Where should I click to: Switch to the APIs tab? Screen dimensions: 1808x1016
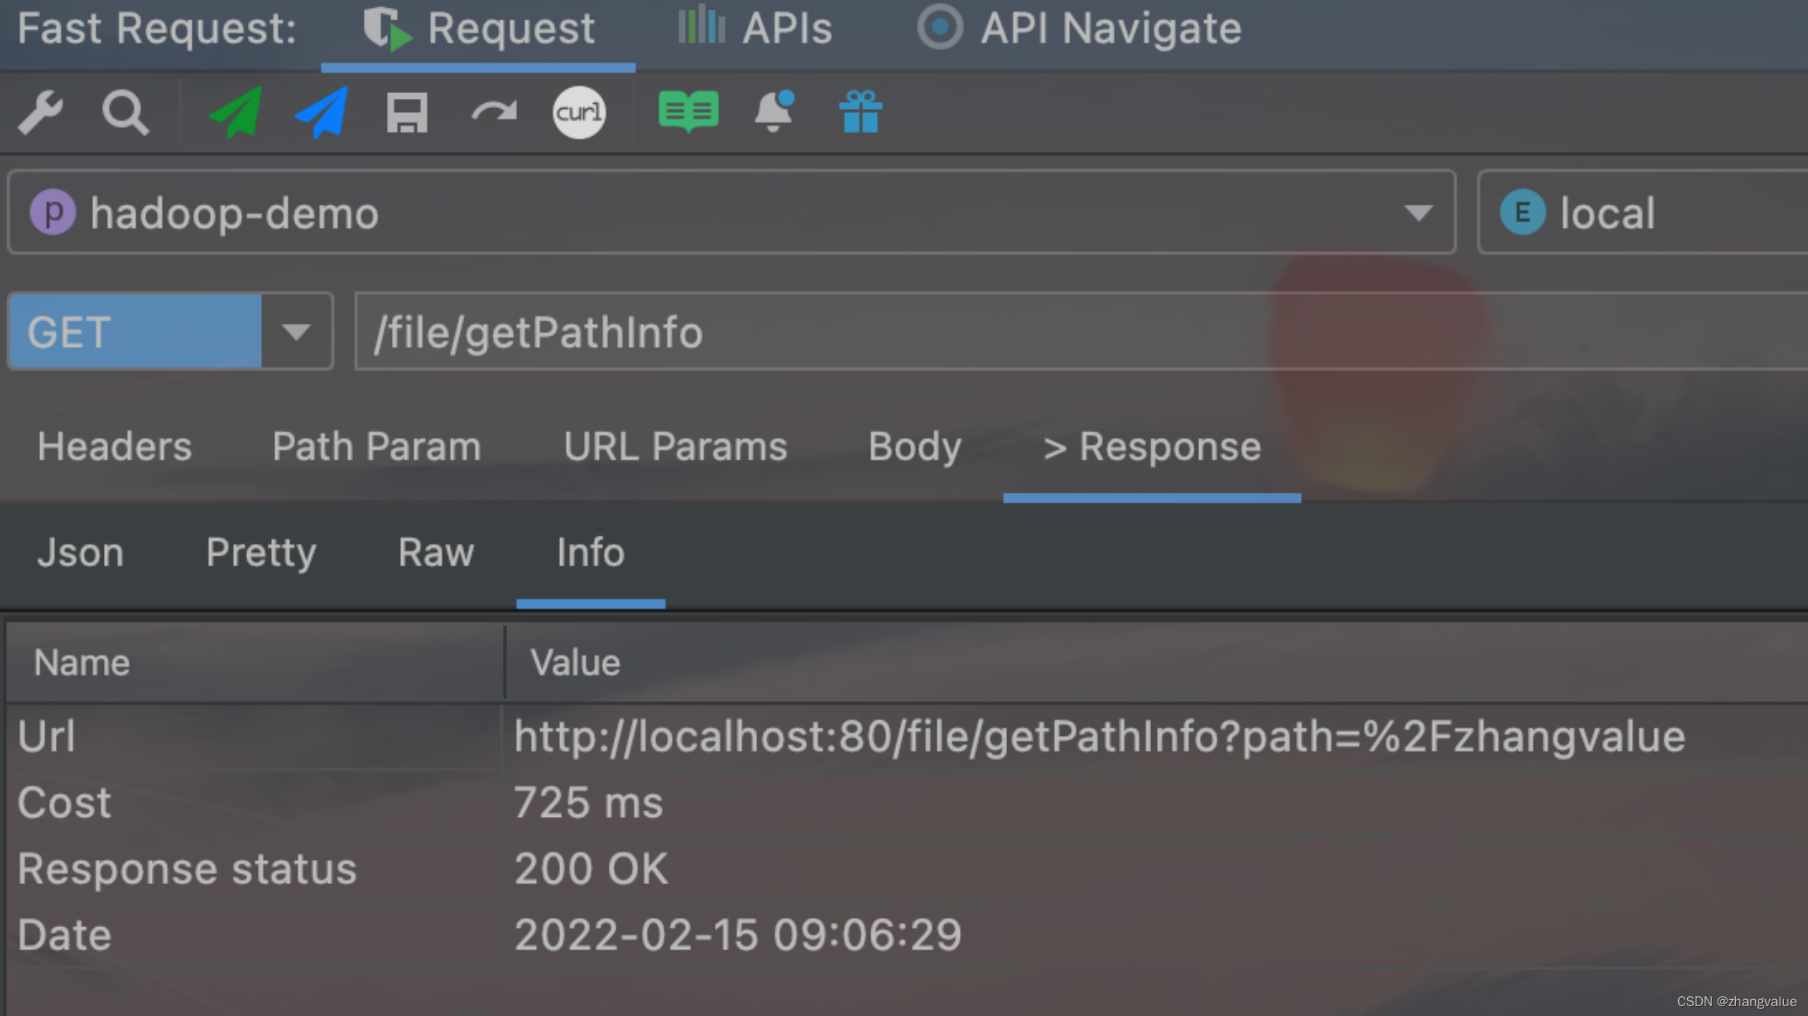tap(756, 30)
